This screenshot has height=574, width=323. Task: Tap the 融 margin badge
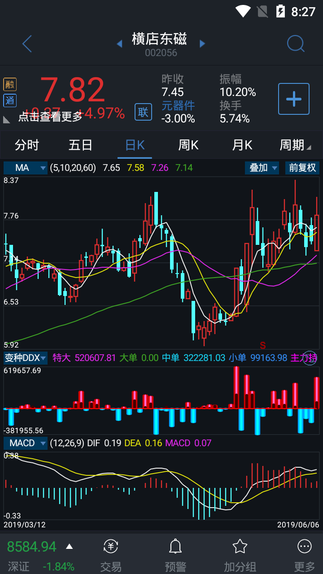(10, 85)
